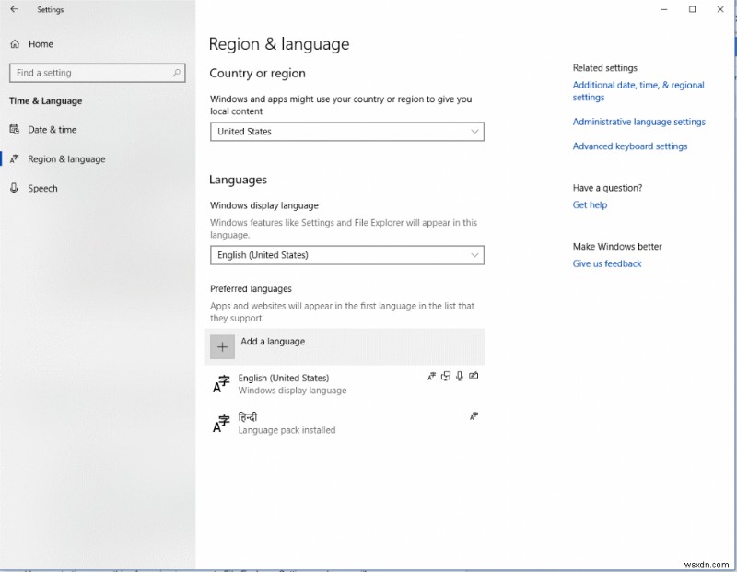Screen dimensions: 737x572
Task: Click the search magnifier in Find a setting
Action: pyautogui.click(x=176, y=73)
